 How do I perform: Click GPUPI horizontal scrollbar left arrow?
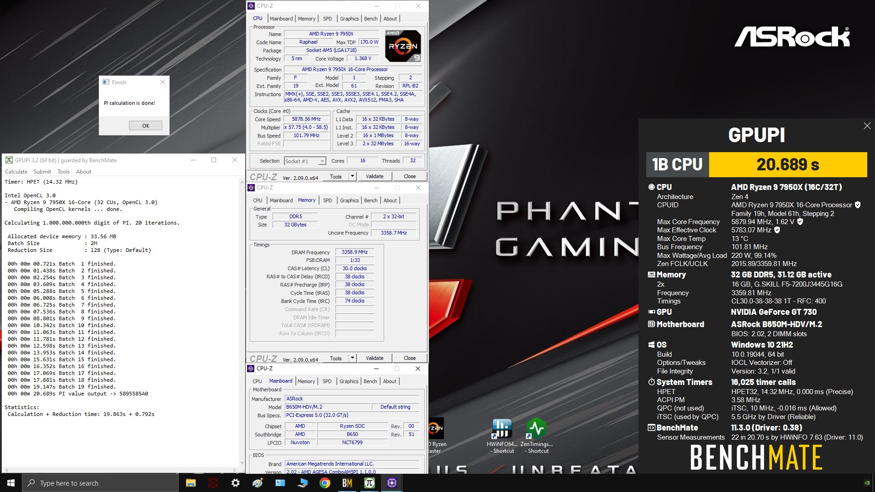pyautogui.click(x=6, y=470)
